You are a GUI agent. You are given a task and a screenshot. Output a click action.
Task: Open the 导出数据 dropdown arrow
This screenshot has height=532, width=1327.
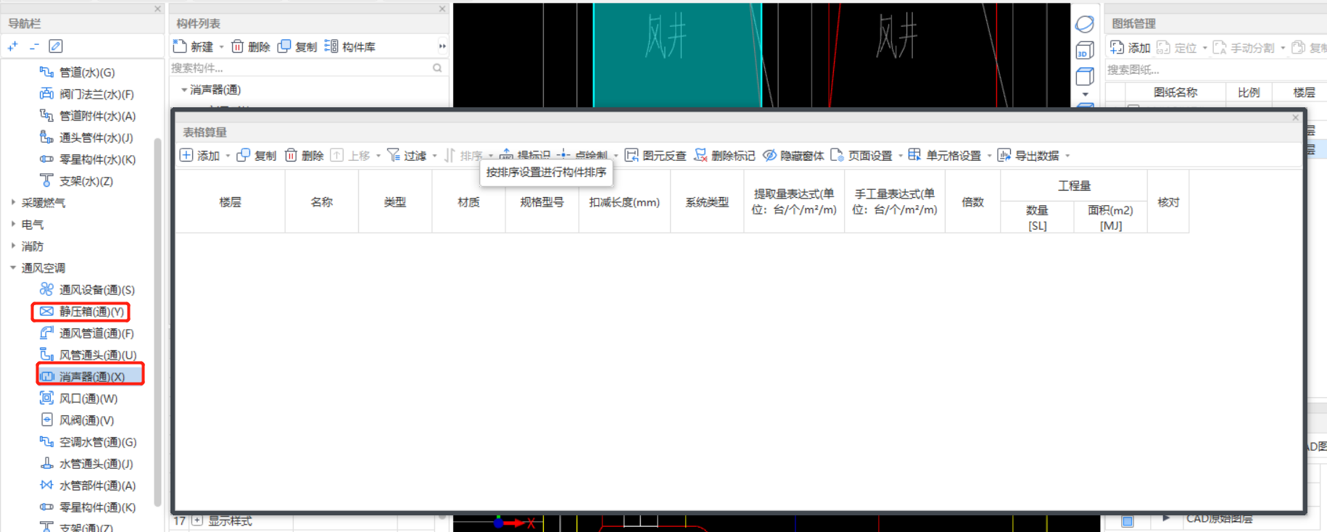tap(1067, 156)
